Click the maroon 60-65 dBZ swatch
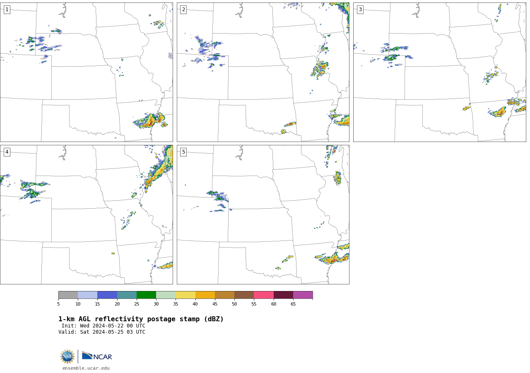 coord(283,295)
